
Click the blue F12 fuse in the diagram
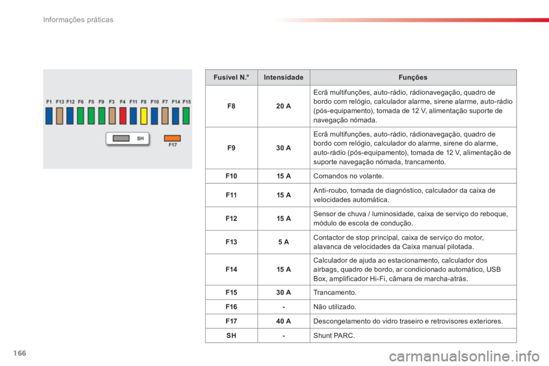[x=70, y=116]
